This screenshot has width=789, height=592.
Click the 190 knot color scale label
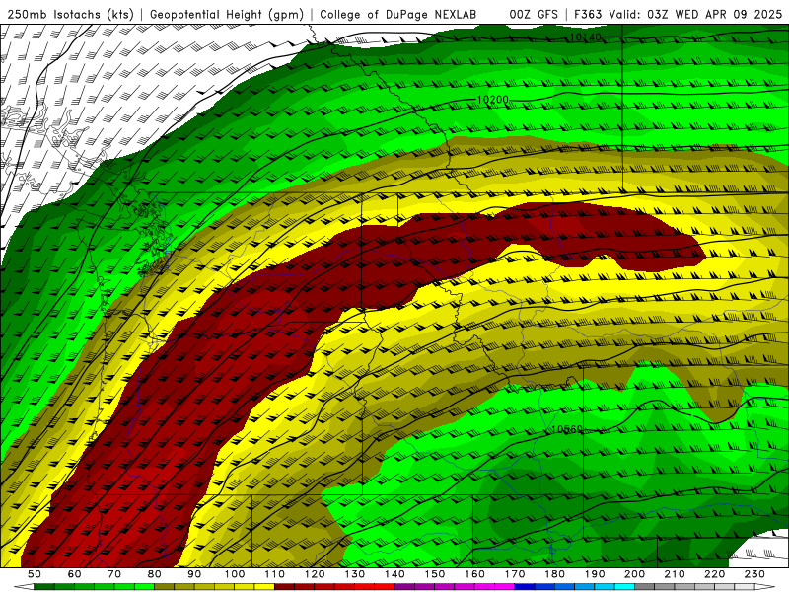click(595, 574)
